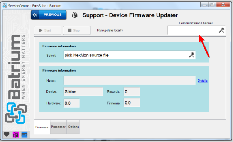Viewport: 233px width, 142px height.
Task: Click the blue battery icon
Action: [24, 135]
